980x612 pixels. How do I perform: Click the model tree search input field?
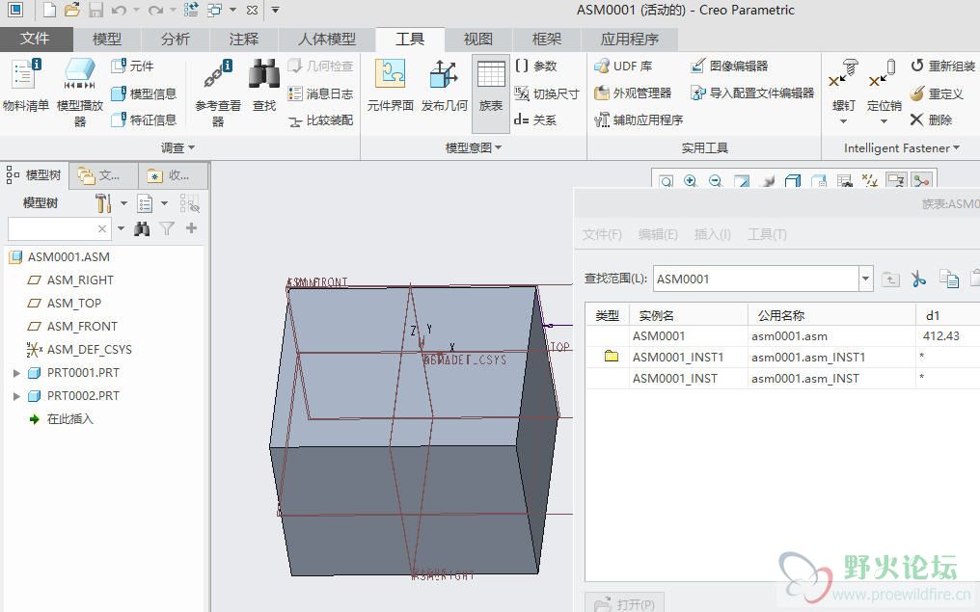[x=60, y=229]
